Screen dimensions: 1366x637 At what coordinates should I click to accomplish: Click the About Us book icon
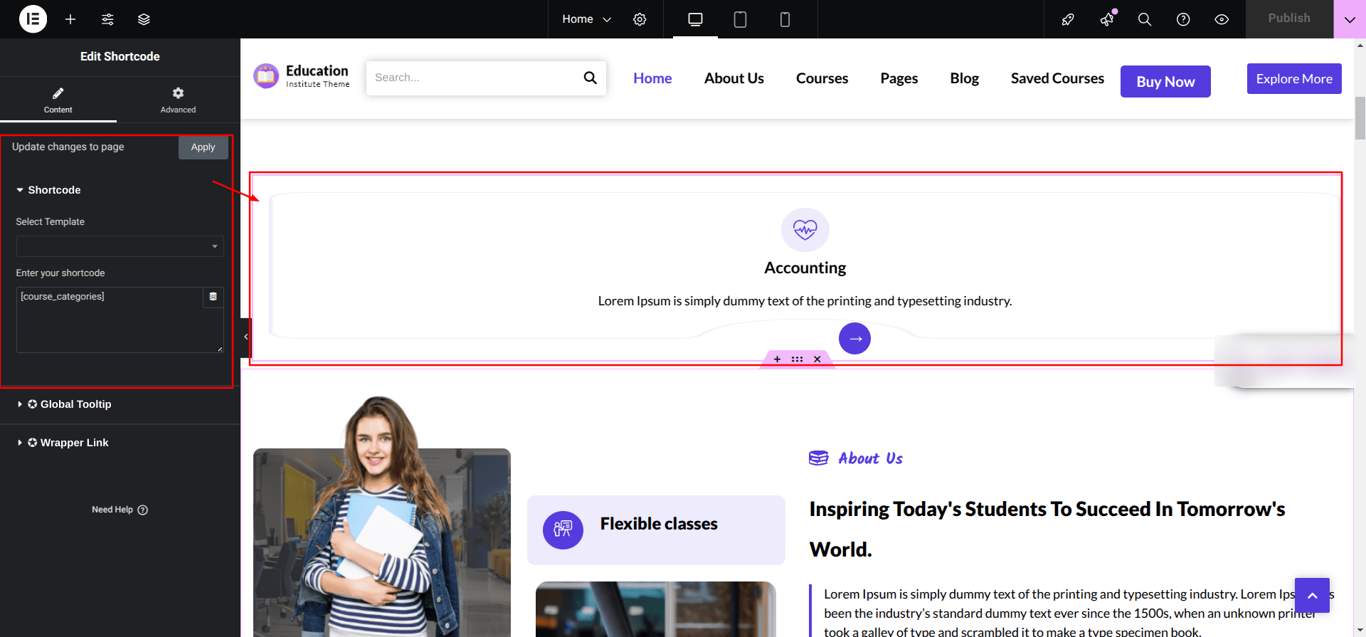tap(818, 458)
